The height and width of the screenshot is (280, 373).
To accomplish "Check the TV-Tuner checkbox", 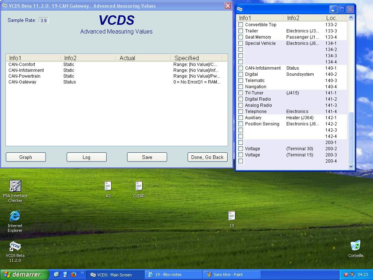I will [x=240, y=93].
